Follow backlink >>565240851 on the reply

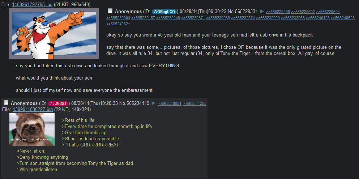point(170,103)
